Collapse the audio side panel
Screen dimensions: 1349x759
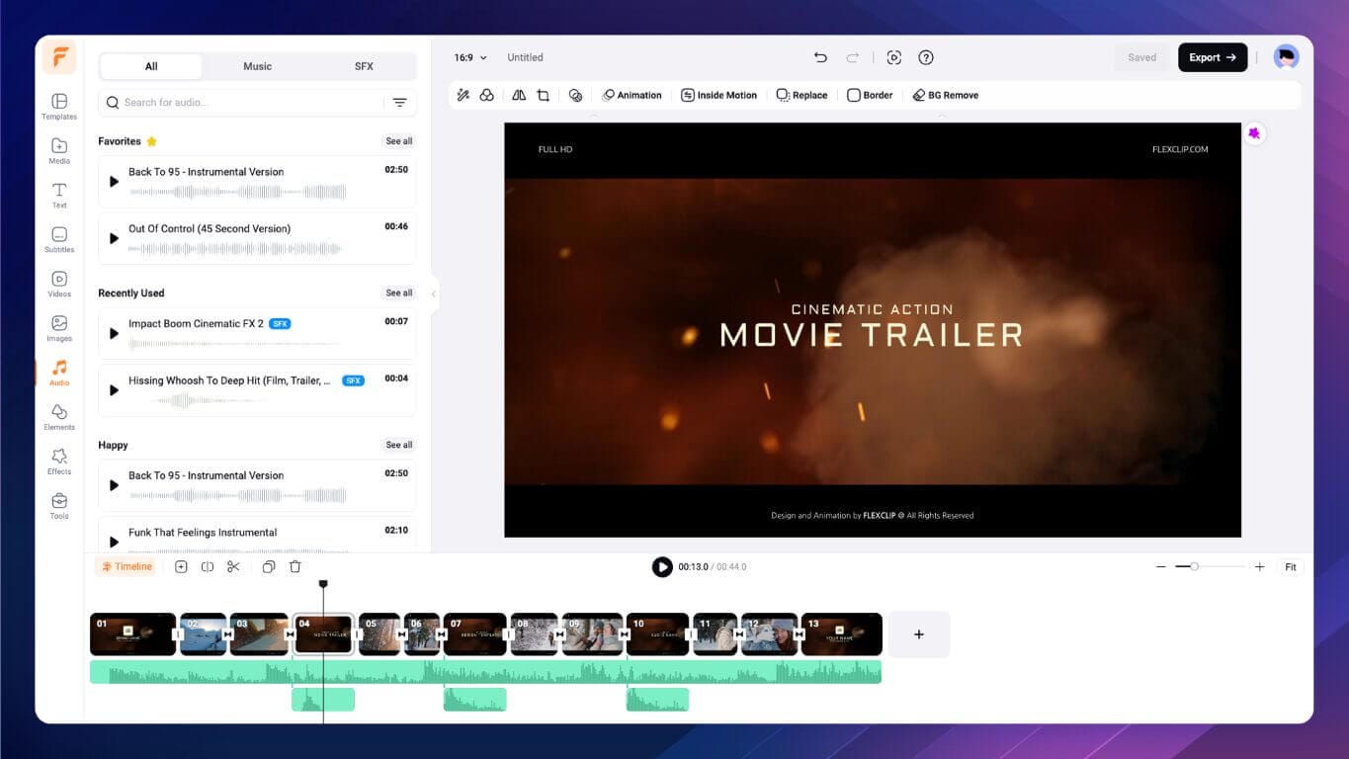pyautogui.click(x=433, y=294)
